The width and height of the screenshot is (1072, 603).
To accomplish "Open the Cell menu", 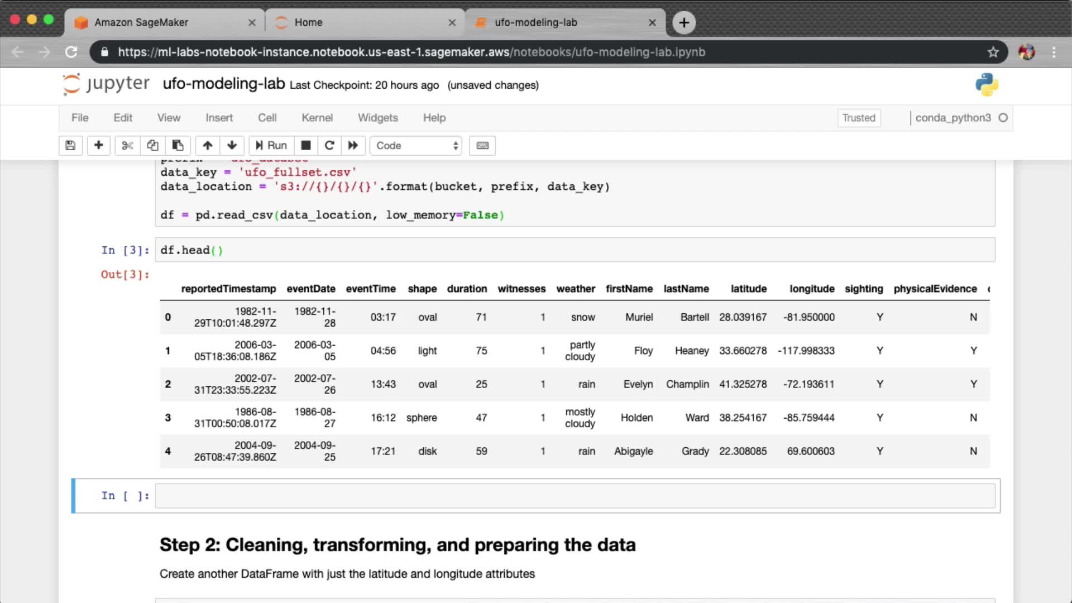I will coord(267,118).
